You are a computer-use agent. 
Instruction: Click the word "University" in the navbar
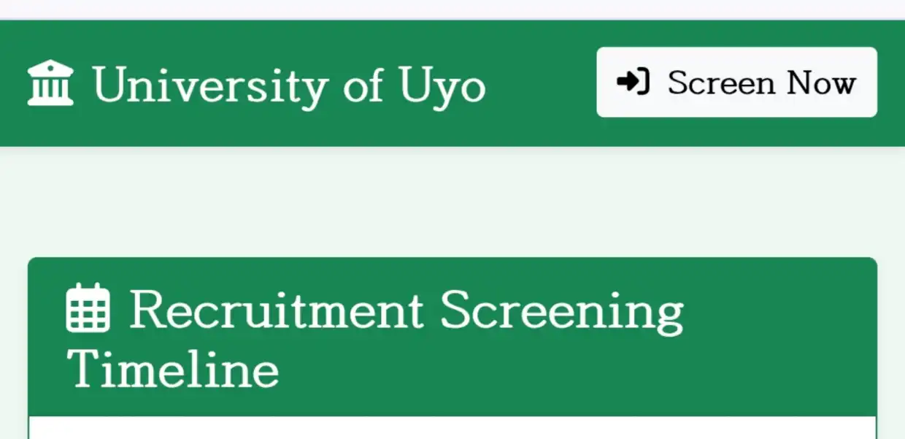pyautogui.click(x=209, y=85)
